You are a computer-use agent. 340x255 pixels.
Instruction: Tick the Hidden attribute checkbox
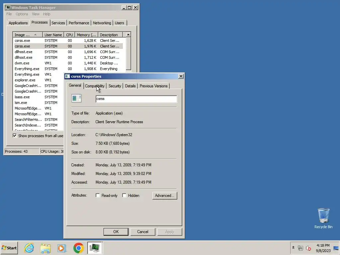coord(124,196)
